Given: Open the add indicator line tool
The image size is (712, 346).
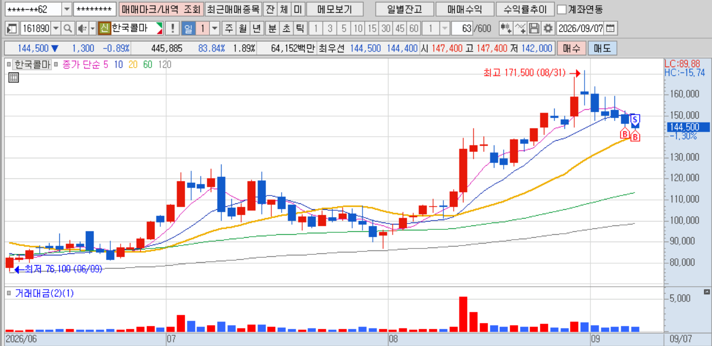Looking at the screenshot, I should tap(520, 28).
